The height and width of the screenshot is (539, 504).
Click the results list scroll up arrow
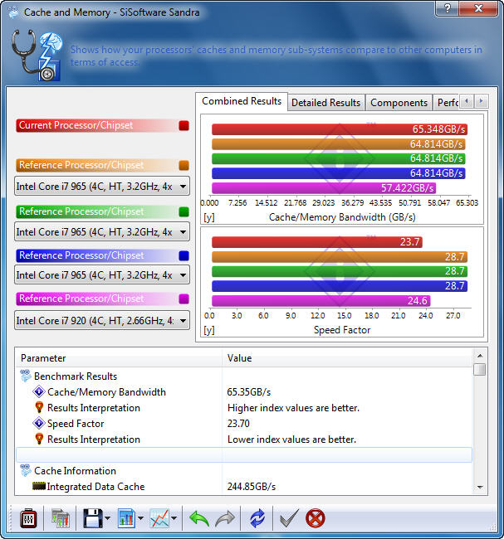(480, 356)
